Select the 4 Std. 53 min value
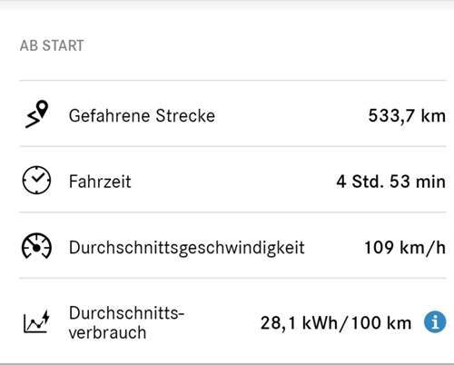Viewport: 454px width, 365px height. pyautogui.click(x=390, y=182)
